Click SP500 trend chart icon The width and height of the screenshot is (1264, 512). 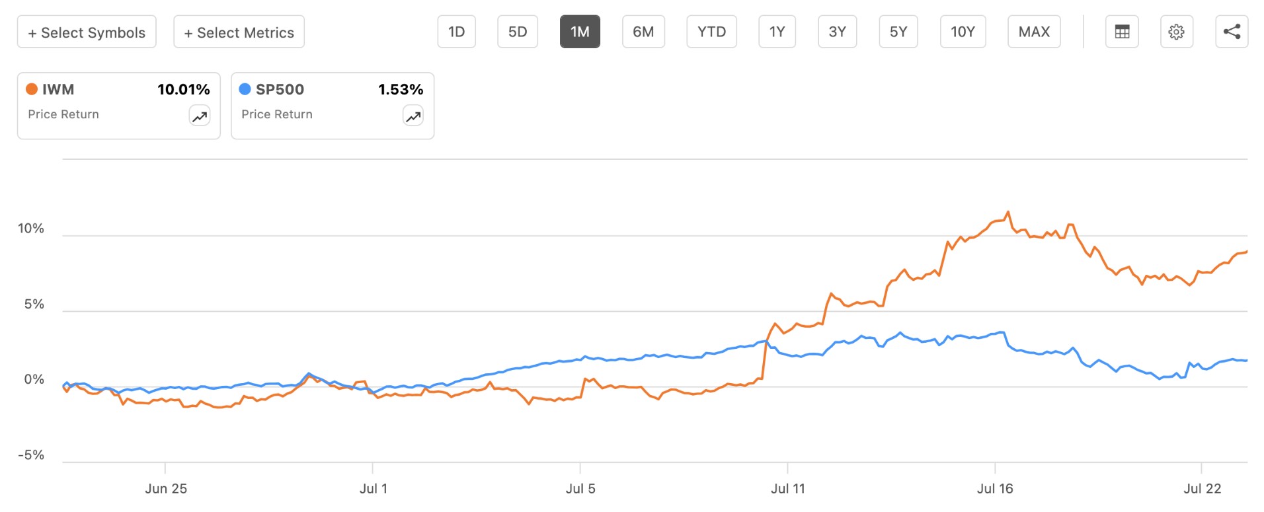413,116
